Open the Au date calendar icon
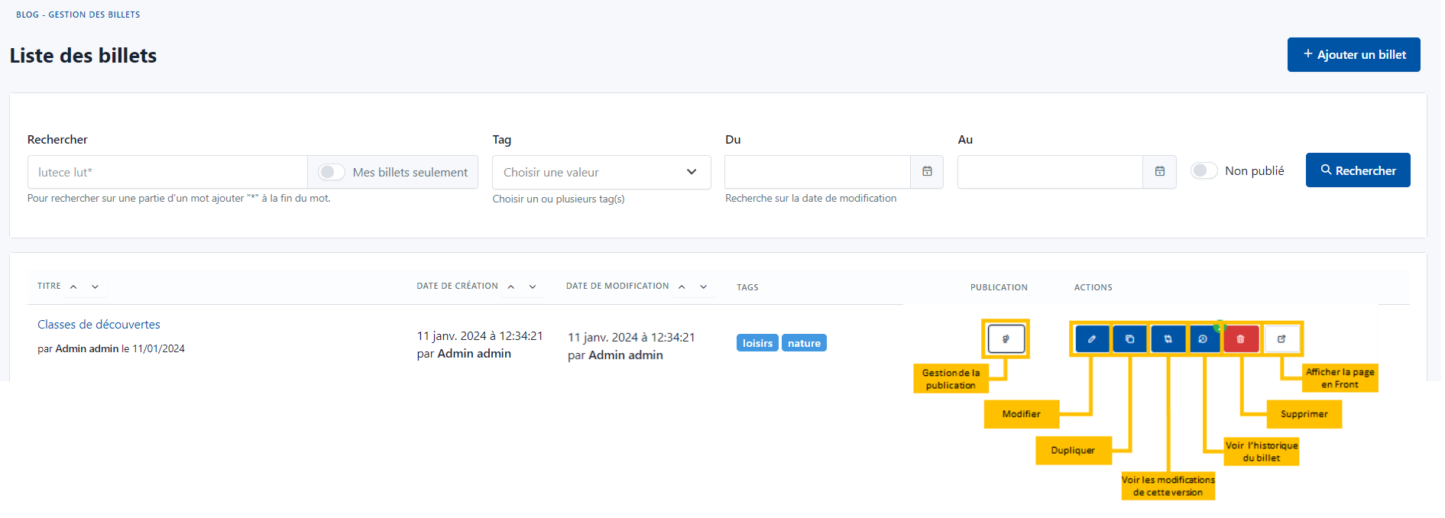This screenshot has width=1445, height=518. point(1159,172)
